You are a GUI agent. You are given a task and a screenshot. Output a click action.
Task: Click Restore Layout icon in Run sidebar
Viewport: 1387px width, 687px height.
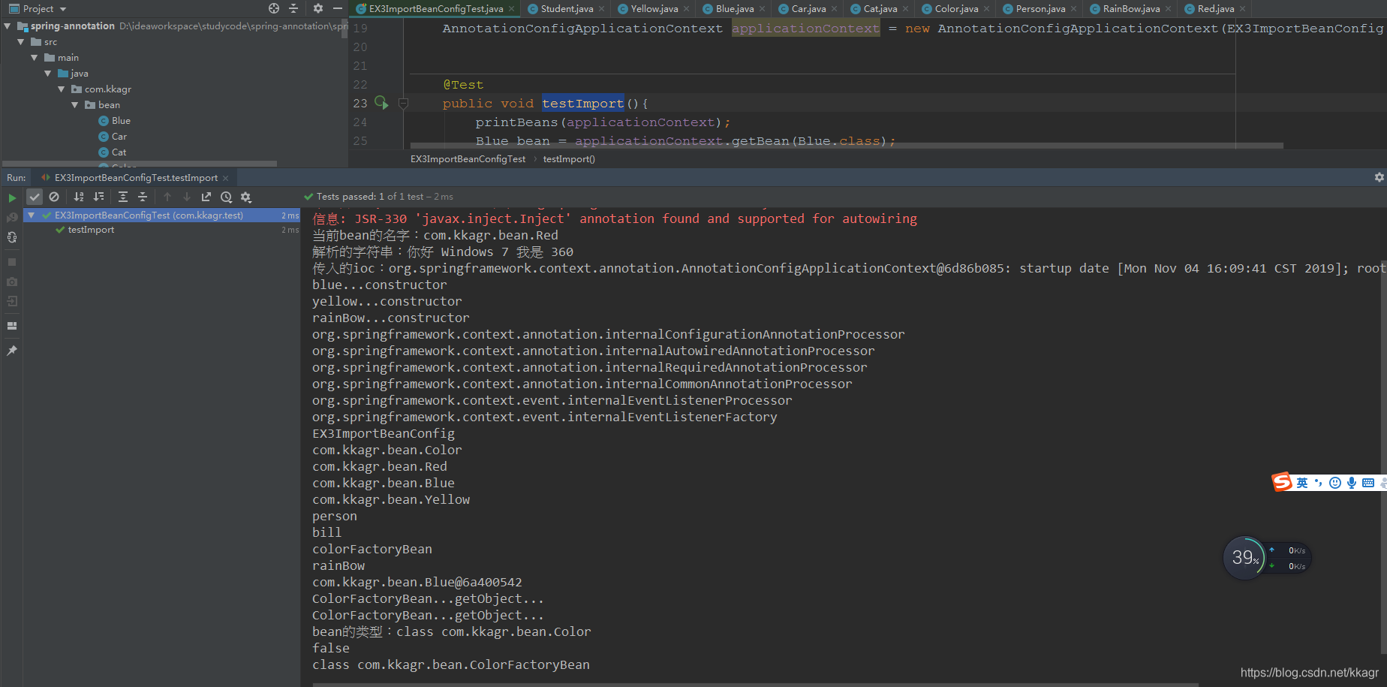[x=12, y=326]
